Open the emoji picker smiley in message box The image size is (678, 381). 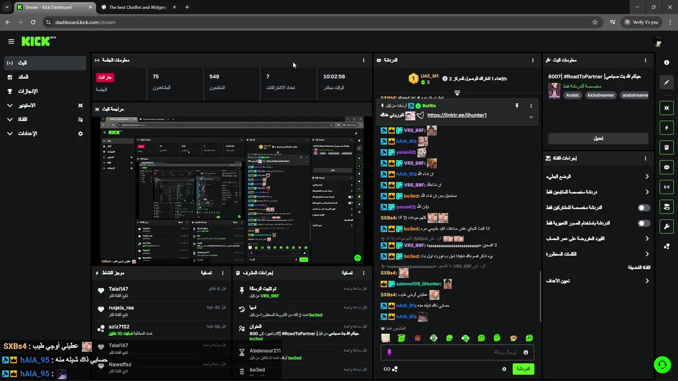[x=526, y=352]
